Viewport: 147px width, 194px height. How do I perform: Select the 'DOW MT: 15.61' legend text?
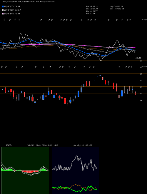tap(12, 10)
